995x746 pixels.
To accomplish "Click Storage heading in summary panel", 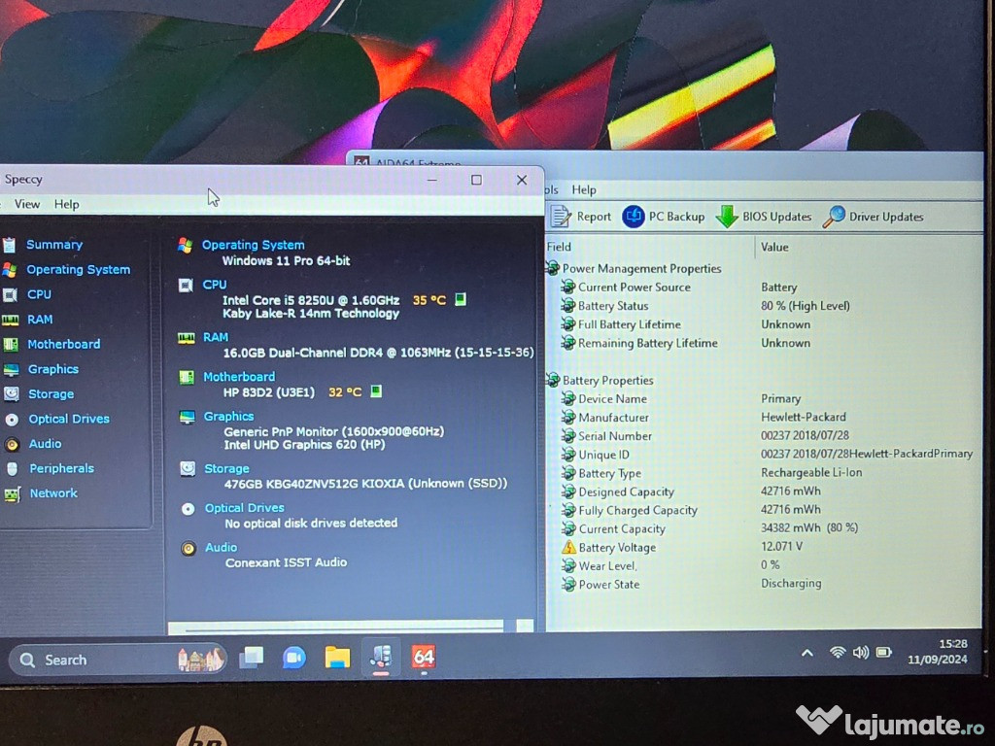I will (226, 469).
